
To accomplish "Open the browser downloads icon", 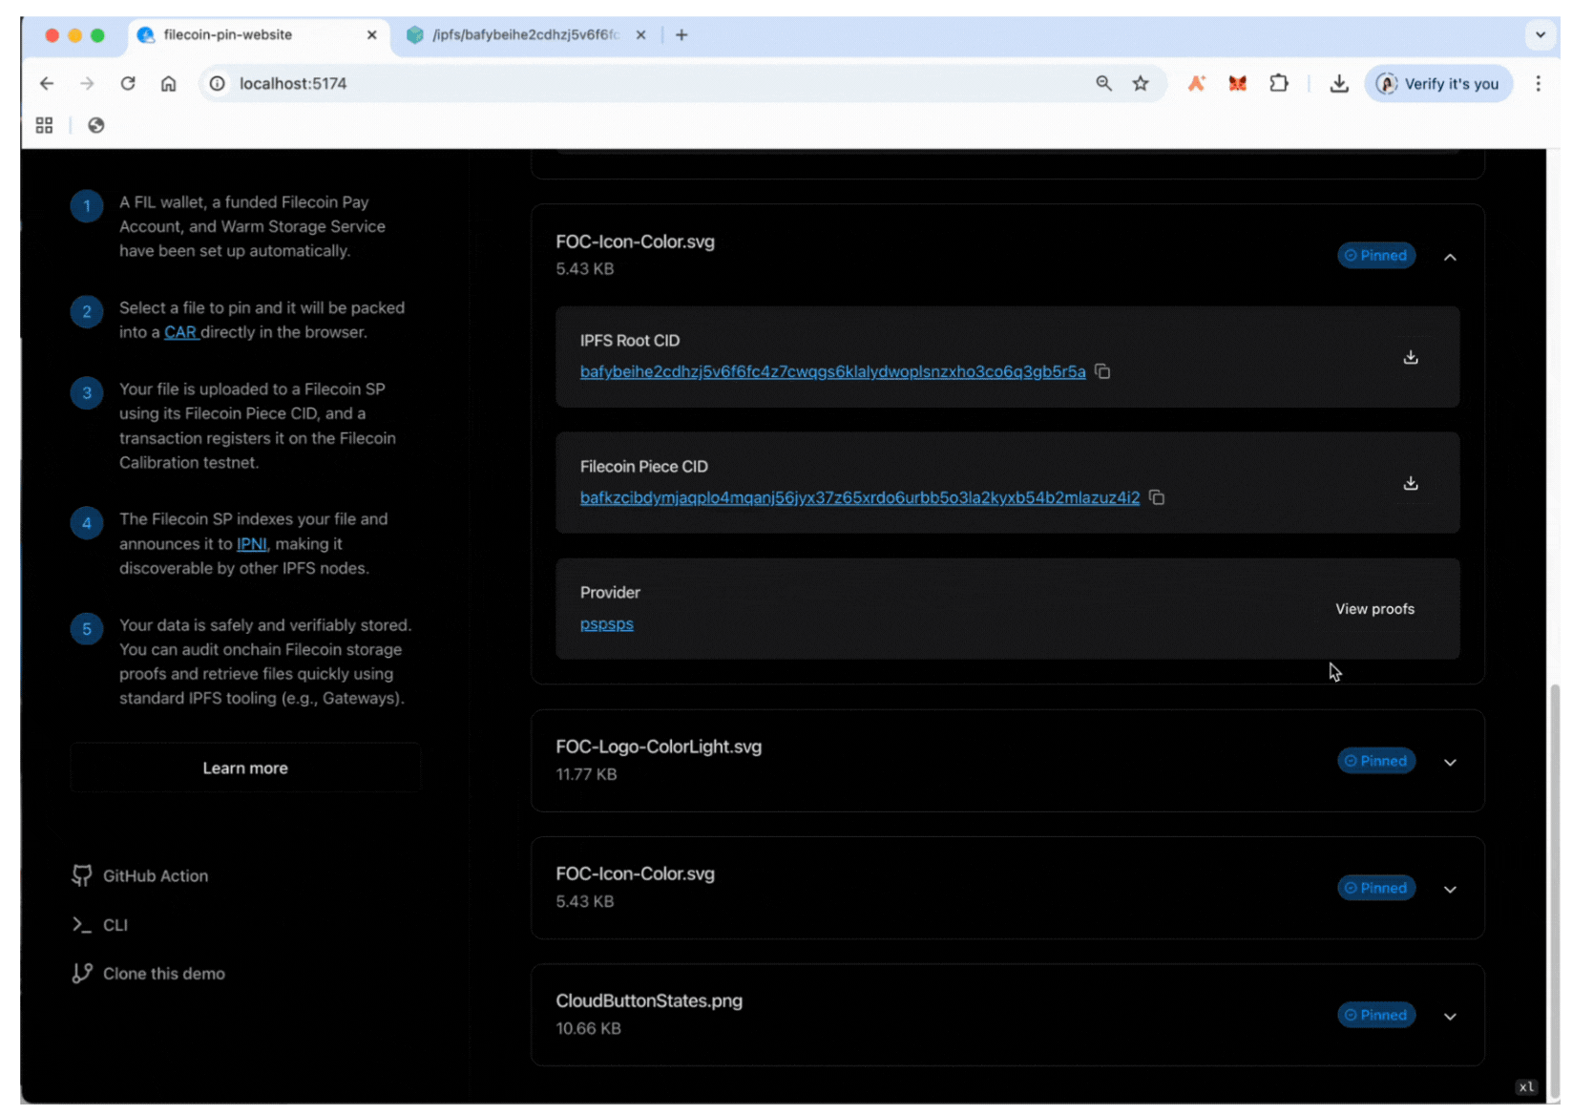I will pos(1339,84).
